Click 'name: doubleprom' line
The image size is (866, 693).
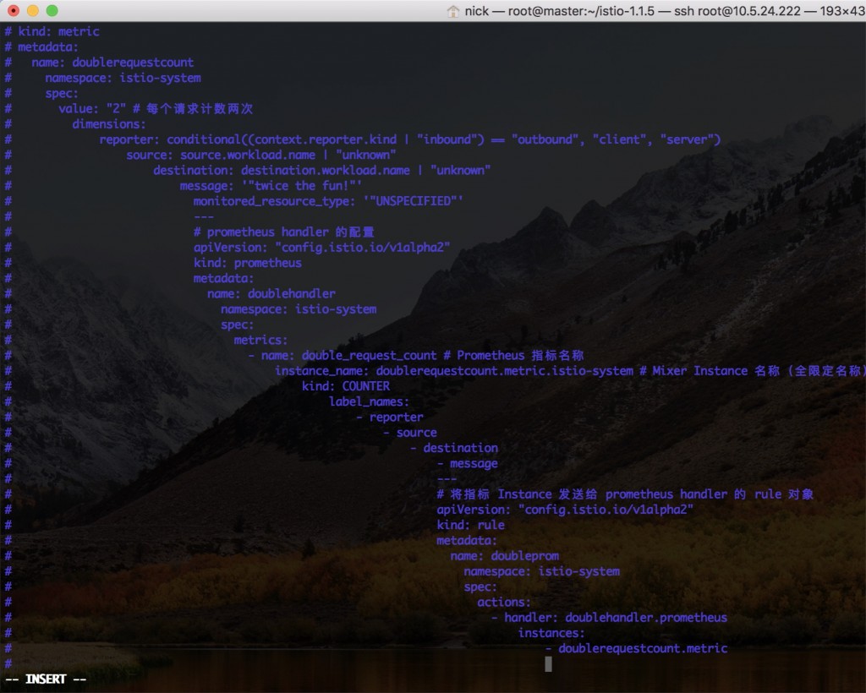[505, 557]
